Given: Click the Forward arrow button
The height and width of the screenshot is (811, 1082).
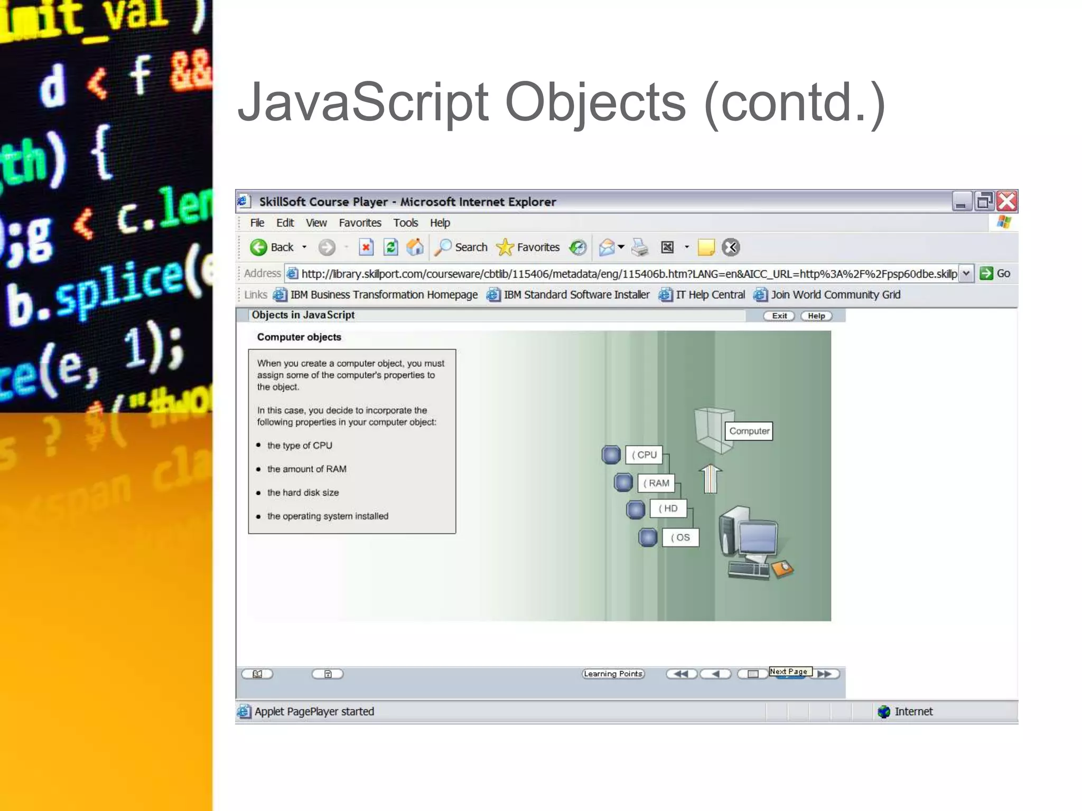Looking at the screenshot, I should coord(327,247).
